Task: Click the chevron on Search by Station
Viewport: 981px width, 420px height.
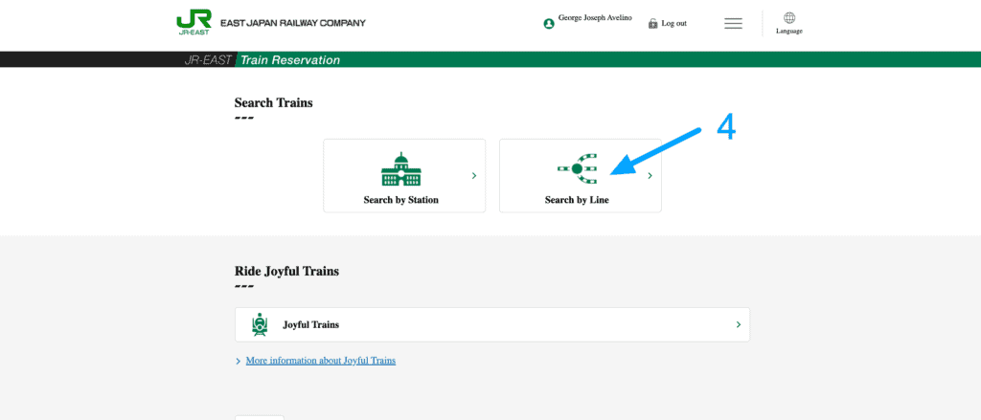Action: (474, 176)
